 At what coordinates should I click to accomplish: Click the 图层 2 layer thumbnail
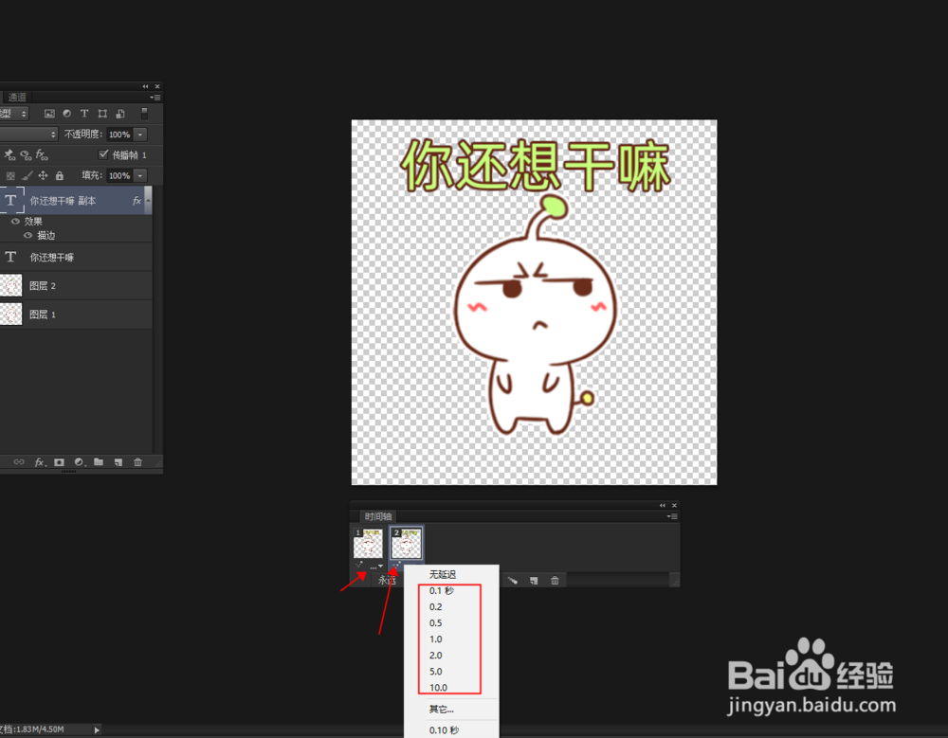tap(10, 286)
